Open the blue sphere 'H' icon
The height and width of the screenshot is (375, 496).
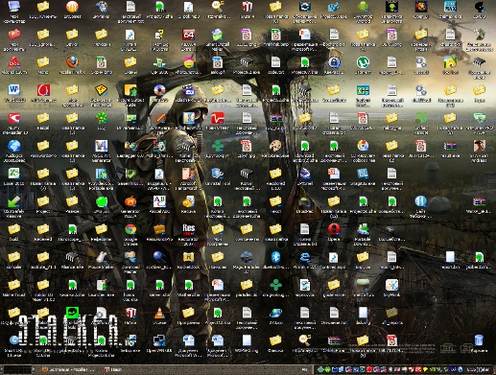pos(421,201)
